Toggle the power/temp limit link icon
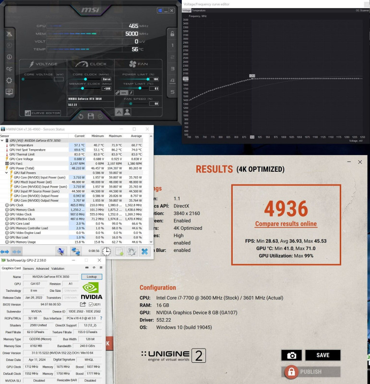 [118, 93]
